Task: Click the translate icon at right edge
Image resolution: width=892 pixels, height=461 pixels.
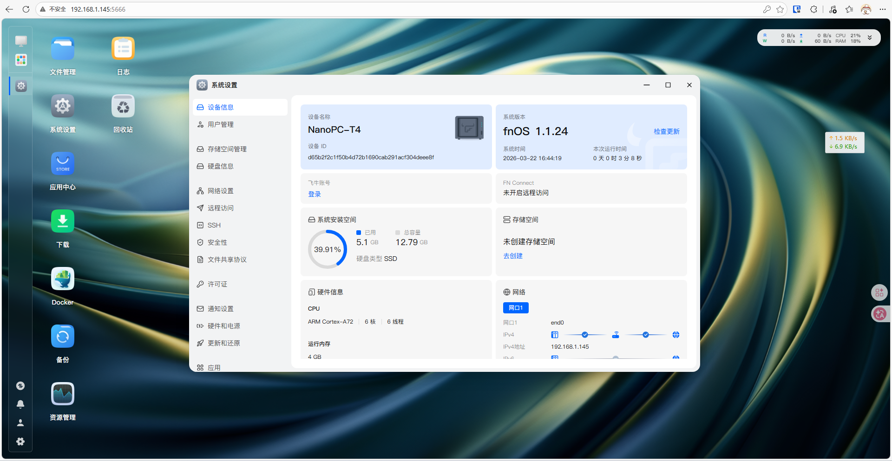Action: [x=879, y=314]
